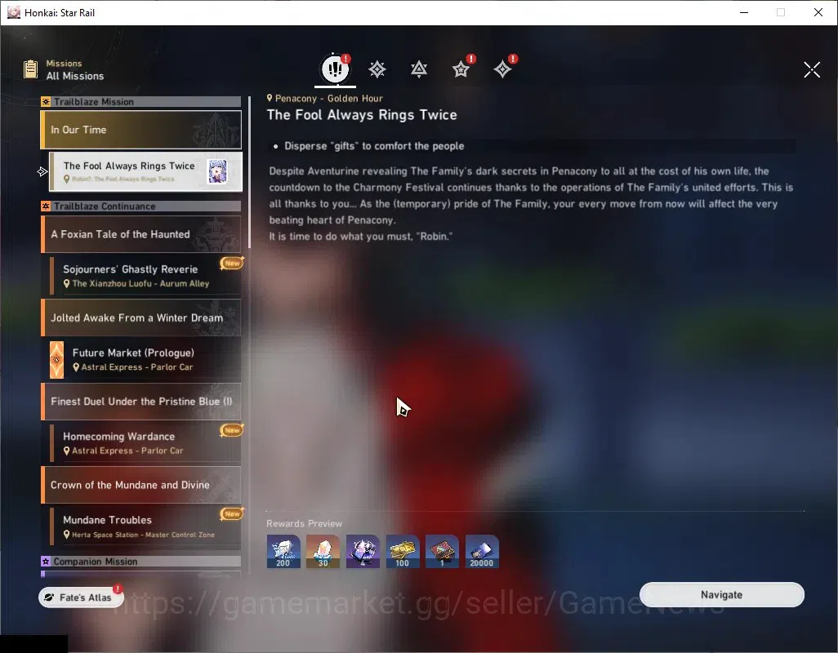Select The Fool Always Rings Twice mission

point(145,171)
